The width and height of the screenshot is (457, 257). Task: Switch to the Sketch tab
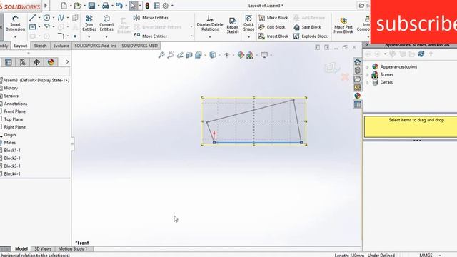point(40,46)
